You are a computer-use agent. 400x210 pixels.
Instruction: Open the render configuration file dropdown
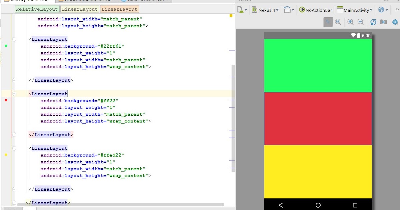pyautogui.click(x=242, y=10)
